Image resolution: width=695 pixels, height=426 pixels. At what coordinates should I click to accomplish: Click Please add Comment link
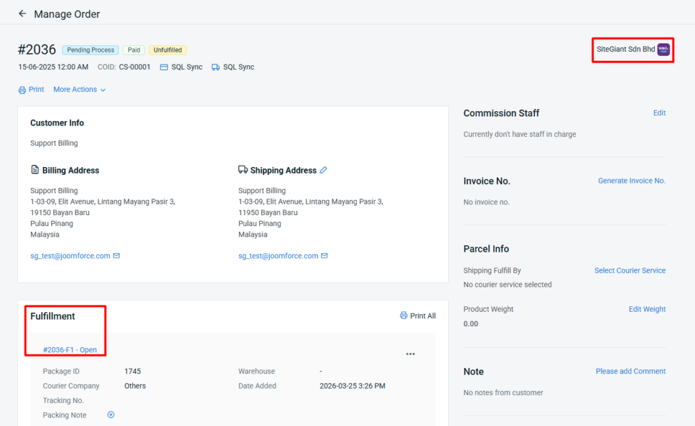point(631,371)
